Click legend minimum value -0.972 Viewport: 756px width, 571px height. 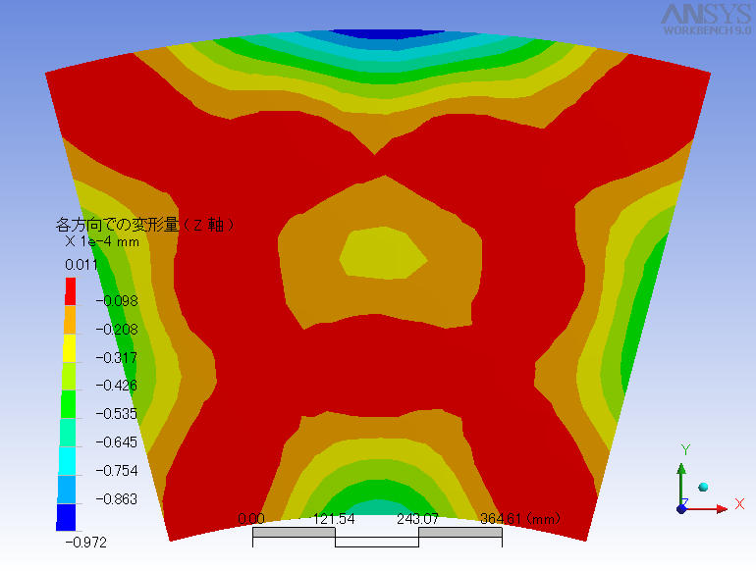(85, 543)
